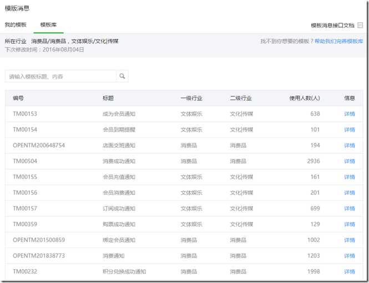
Task: Click the title 会员消费通知
Action: 119,193
